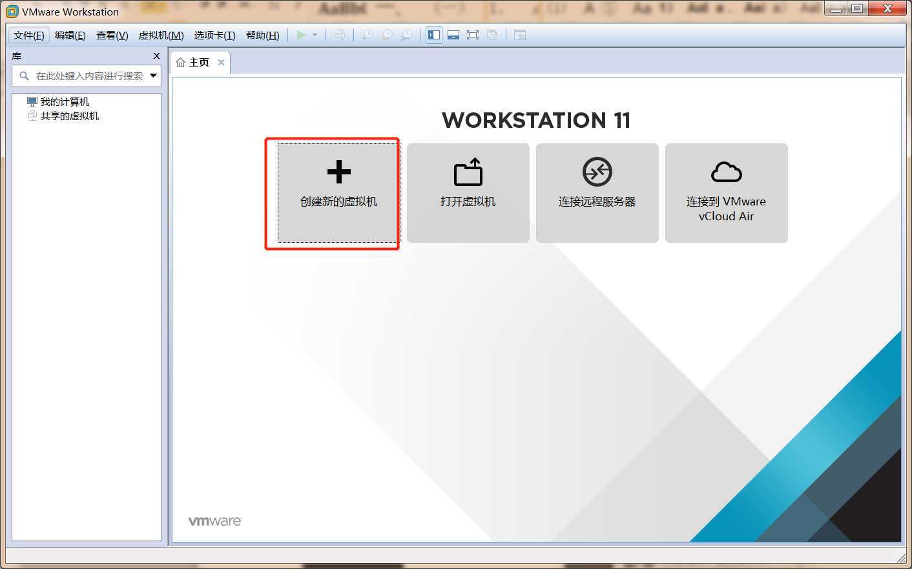Click the shared VMs icon beside 共享的虚拟机
The image size is (912, 569).
32,116
